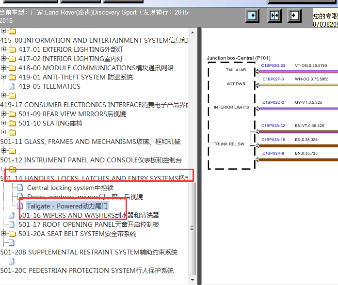Select 501-20B SUPPLEMENTAL RESTRAINT SYSTEM entry
This screenshot has height=285, width=338.
tap(89, 252)
